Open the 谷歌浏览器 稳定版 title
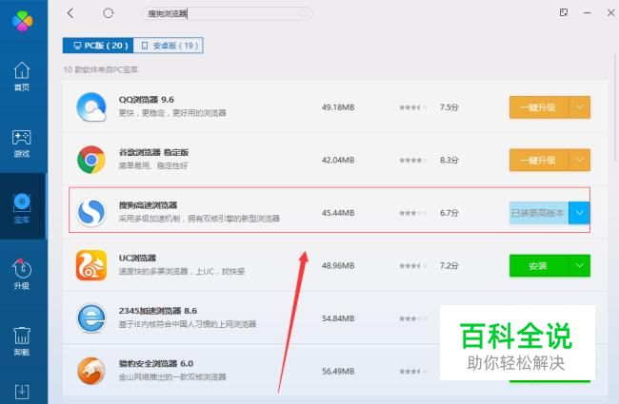The width and height of the screenshot is (619, 404). (x=153, y=152)
